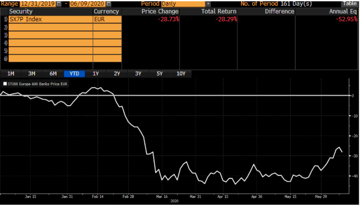Click the Annual Eq column header
The height and width of the screenshot is (205, 360).
pyautogui.click(x=343, y=12)
